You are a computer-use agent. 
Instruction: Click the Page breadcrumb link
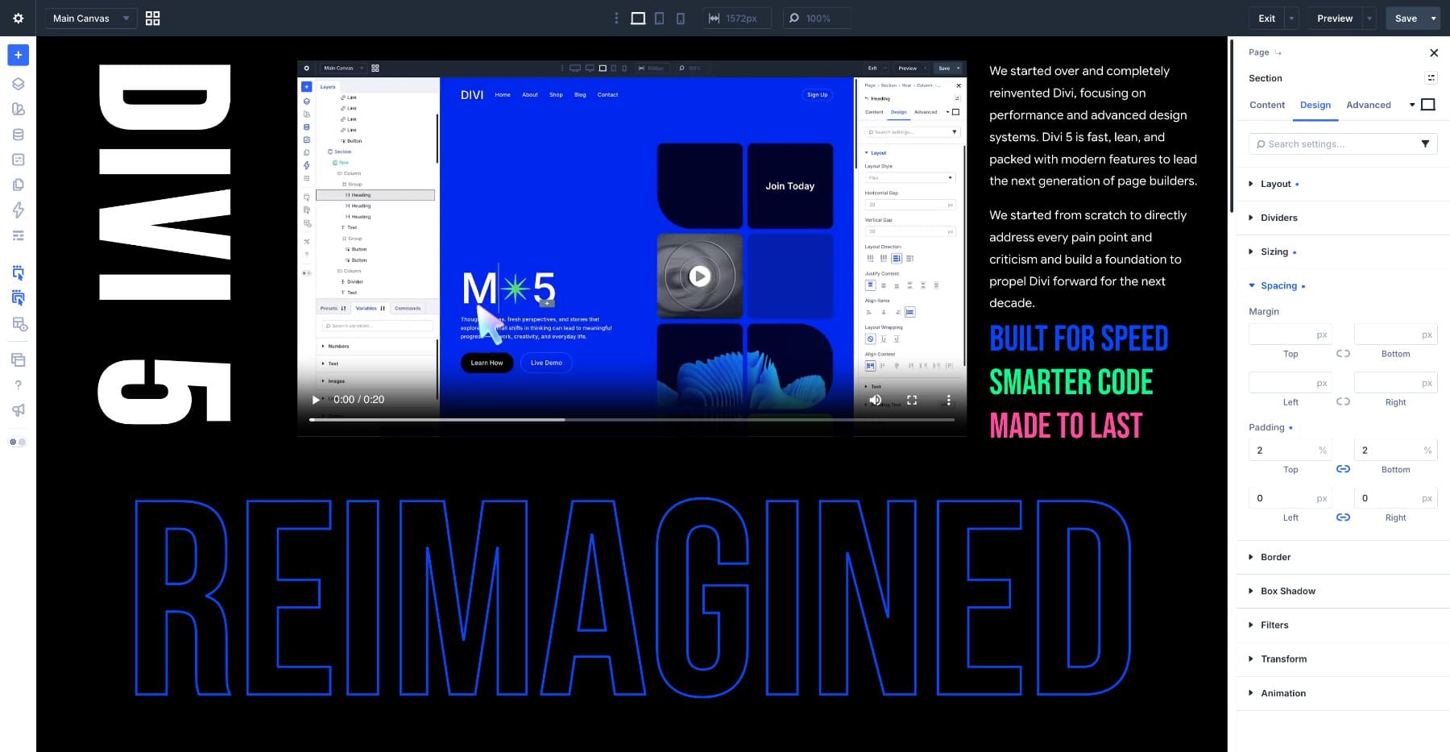(1258, 52)
